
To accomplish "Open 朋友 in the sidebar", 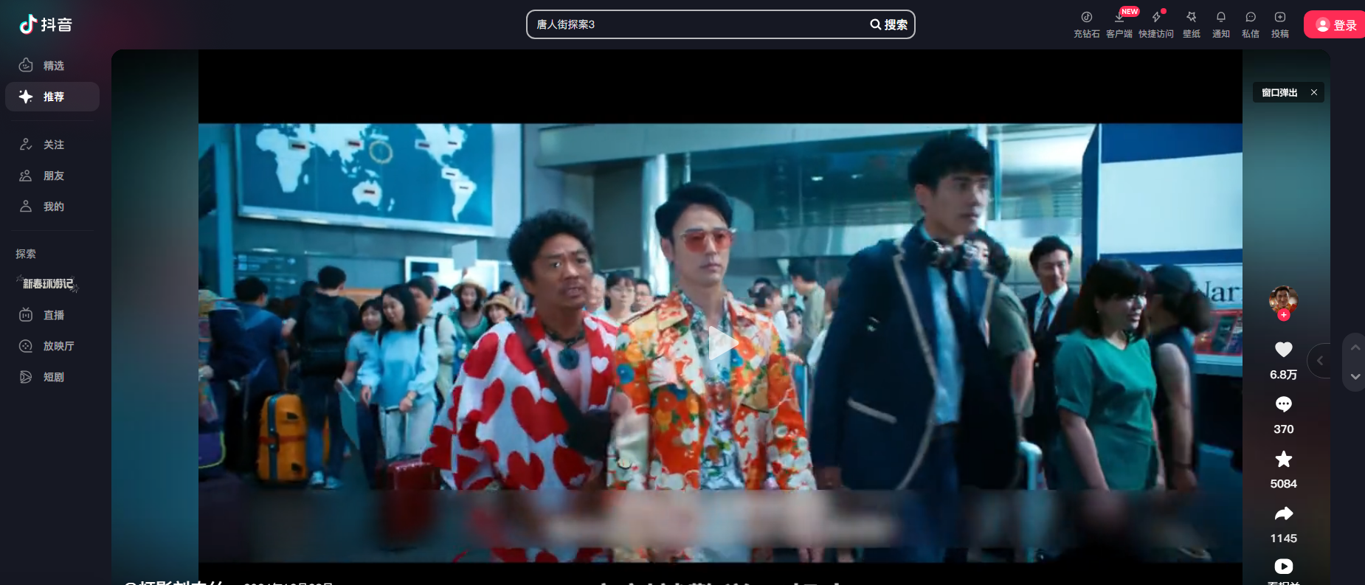I will pos(52,176).
